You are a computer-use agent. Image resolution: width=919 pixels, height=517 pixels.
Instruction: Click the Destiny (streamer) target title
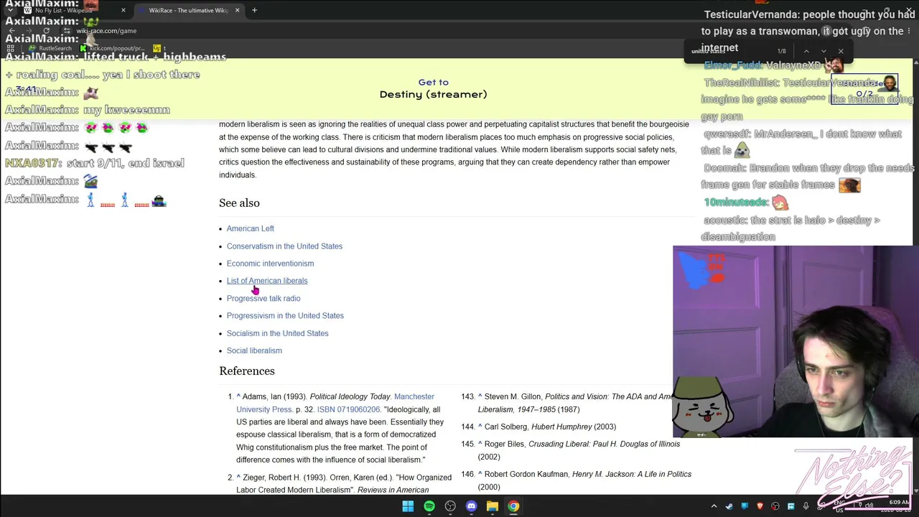click(x=433, y=94)
